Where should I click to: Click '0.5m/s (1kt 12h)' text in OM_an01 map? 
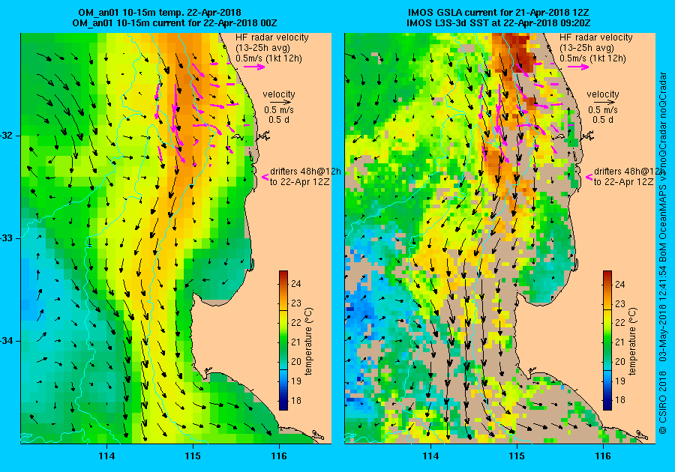tap(268, 58)
